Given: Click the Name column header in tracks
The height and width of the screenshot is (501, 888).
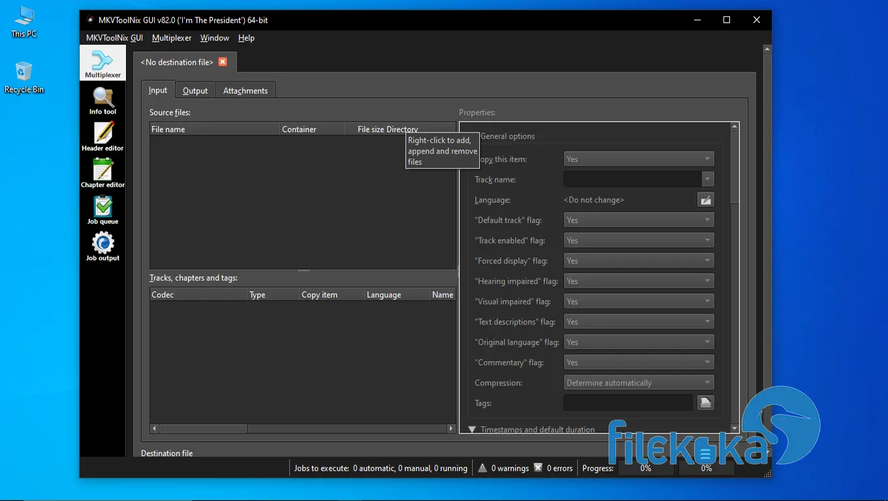Looking at the screenshot, I should click(443, 295).
